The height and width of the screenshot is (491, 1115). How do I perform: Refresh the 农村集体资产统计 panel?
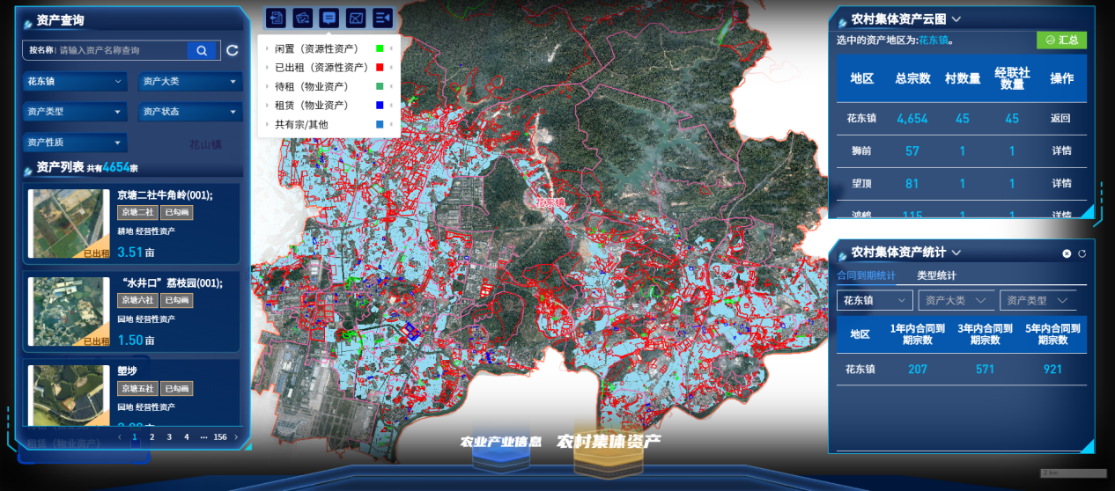tap(1082, 253)
